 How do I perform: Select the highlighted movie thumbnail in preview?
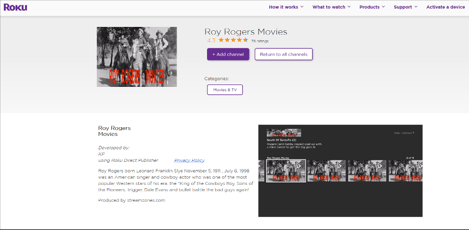pos(286,170)
